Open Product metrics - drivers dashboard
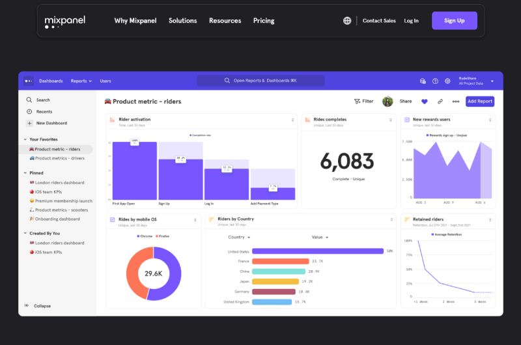The image size is (521, 345). tap(57, 158)
